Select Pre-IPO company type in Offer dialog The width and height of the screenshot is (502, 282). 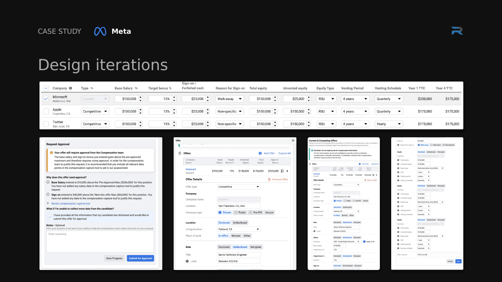coord(256,213)
